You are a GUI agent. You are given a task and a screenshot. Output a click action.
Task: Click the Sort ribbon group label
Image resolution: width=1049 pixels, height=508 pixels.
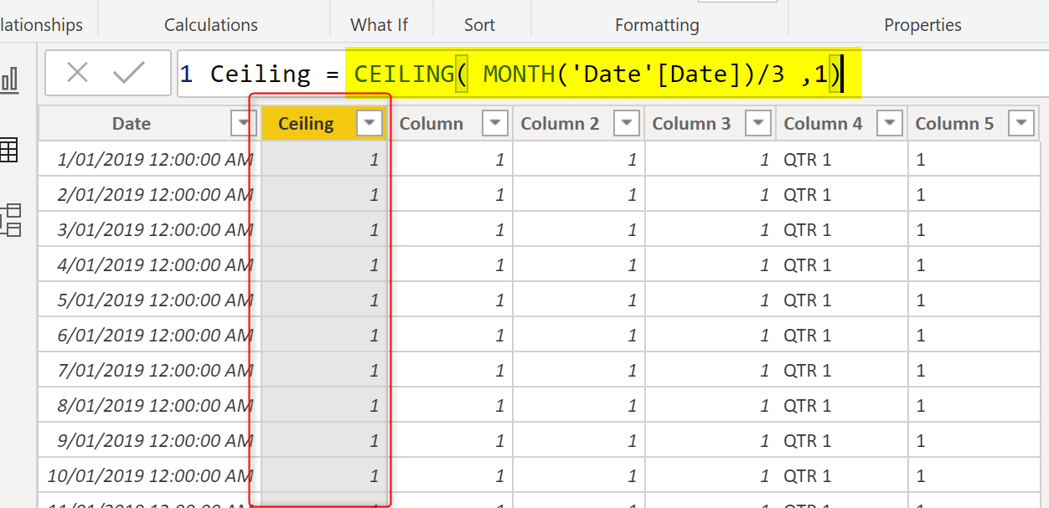coord(479,25)
